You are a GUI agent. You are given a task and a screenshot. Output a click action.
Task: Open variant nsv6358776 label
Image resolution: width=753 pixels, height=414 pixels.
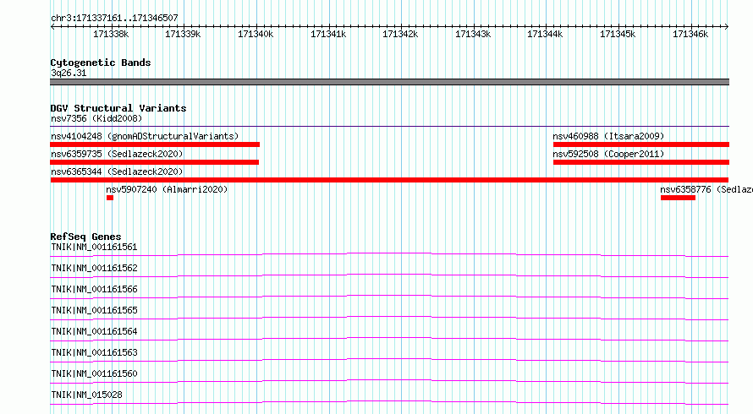(706, 189)
